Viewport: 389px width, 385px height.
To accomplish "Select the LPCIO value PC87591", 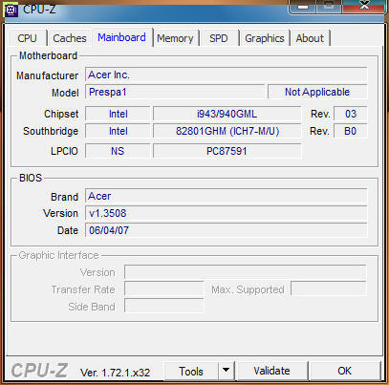I will tap(227, 151).
